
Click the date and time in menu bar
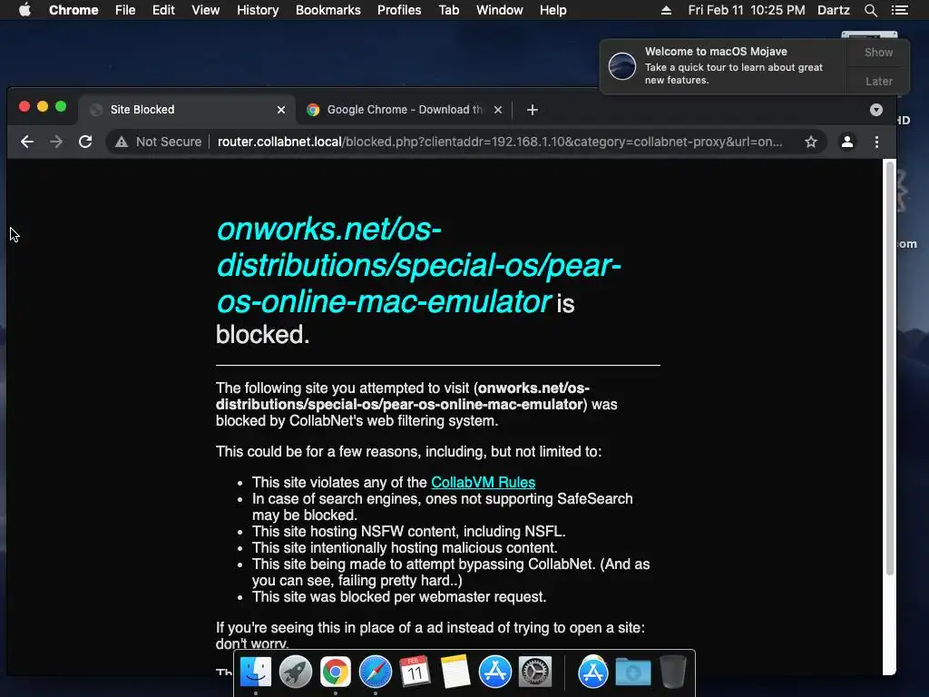click(747, 10)
